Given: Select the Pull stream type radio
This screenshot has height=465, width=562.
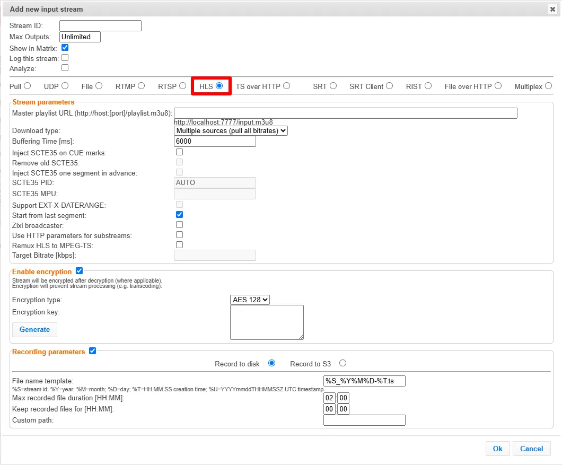Looking at the screenshot, I should pos(27,86).
